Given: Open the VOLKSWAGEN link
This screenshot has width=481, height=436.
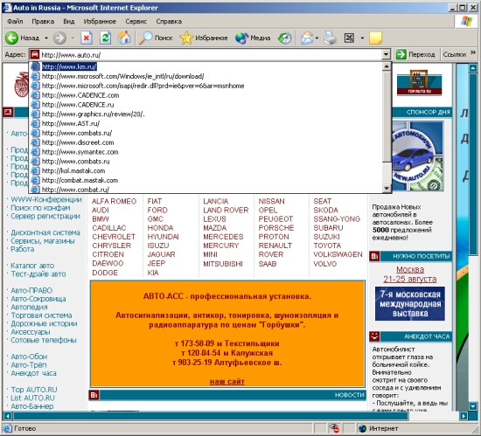Looking at the screenshot, I should click(x=338, y=254).
